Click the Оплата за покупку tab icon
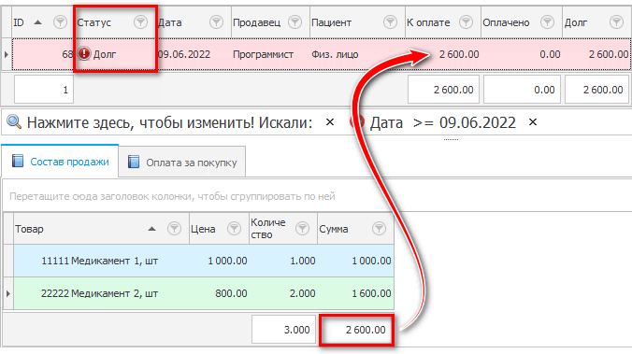The image size is (632, 354). click(134, 162)
